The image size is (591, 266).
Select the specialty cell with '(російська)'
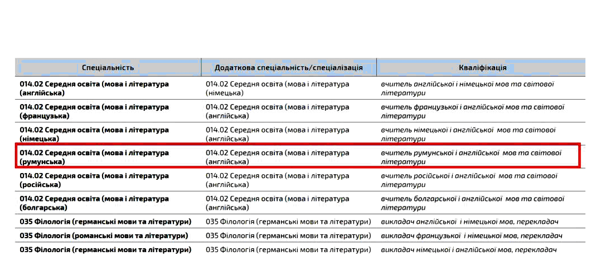[94, 180]
